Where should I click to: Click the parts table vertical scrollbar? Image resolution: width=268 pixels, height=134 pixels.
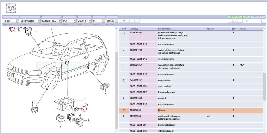[x=265, y=80]
